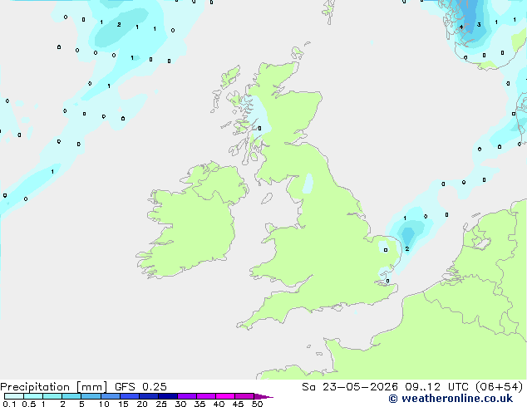
Task: Select the 35–40 mm legend color
Action: (x=205, y=396)
